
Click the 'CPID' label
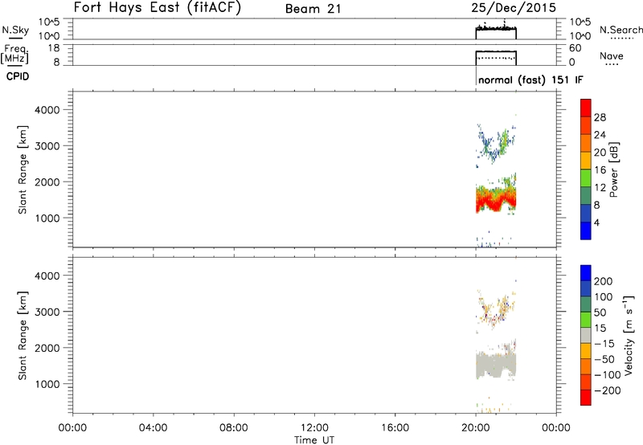18,76
